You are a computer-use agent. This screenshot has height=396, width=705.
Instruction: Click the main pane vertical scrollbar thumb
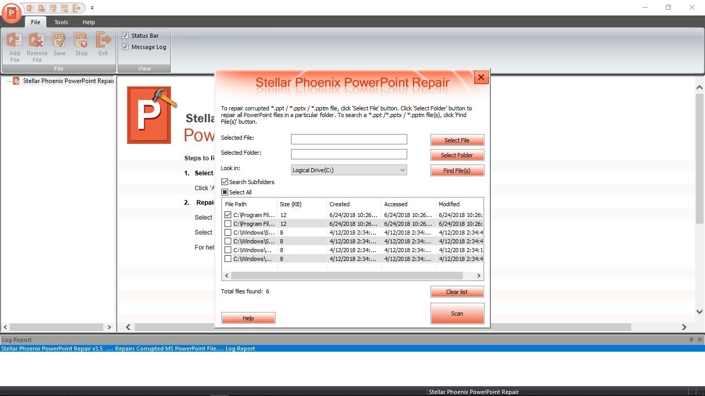(x=700, y=159)
